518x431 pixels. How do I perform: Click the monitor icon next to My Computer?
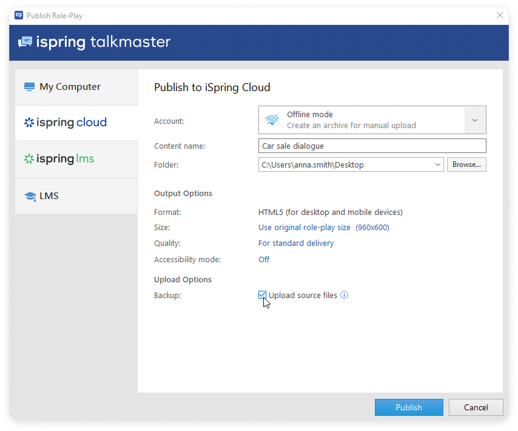29,87
